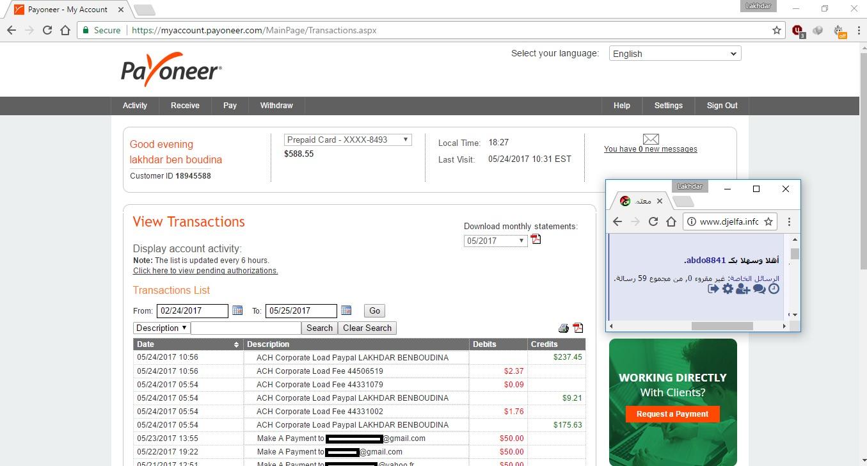Click the add-user icon in djelfa window
The image size is (867, 466).
click(x=743, y=289)
